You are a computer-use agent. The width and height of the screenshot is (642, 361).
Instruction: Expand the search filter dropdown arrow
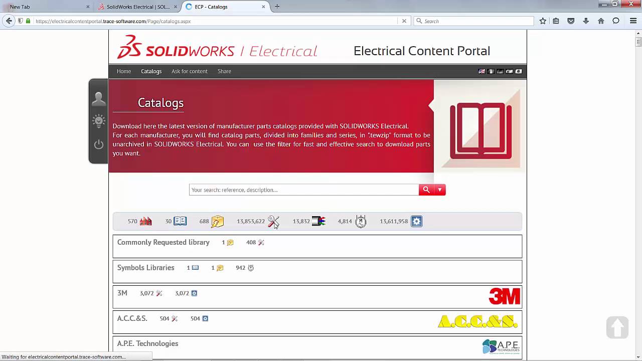click(x=439, y=190)
